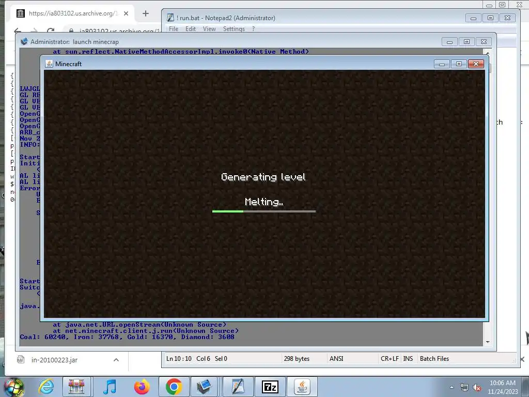Image resolution: width=529 pixels, height=397 pixels.
Task: Close the Minecraft window
Action: (476, 64)
